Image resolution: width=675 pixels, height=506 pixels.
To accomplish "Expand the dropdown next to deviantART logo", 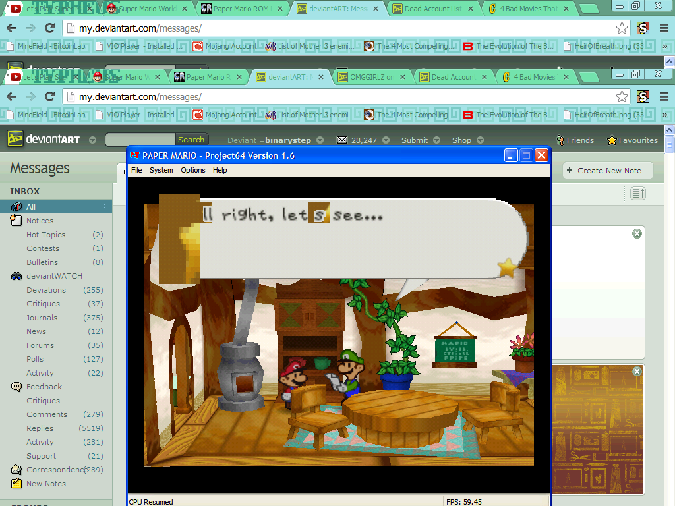I will pyautogui.click(x=92, y=140).
